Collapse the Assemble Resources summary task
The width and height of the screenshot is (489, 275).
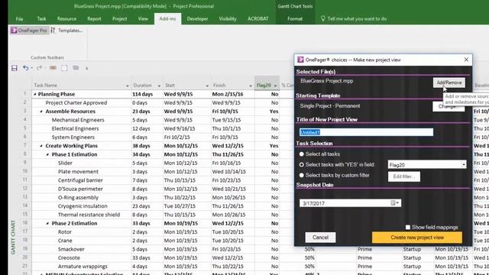point(41,112)
